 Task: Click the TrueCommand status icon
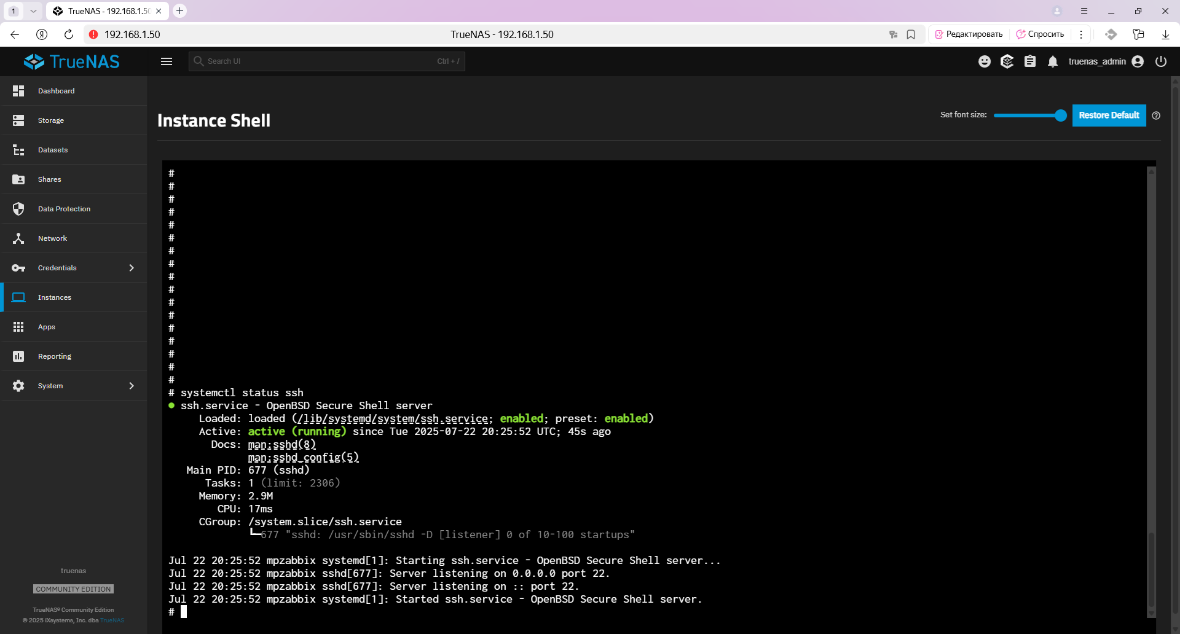1007,61
